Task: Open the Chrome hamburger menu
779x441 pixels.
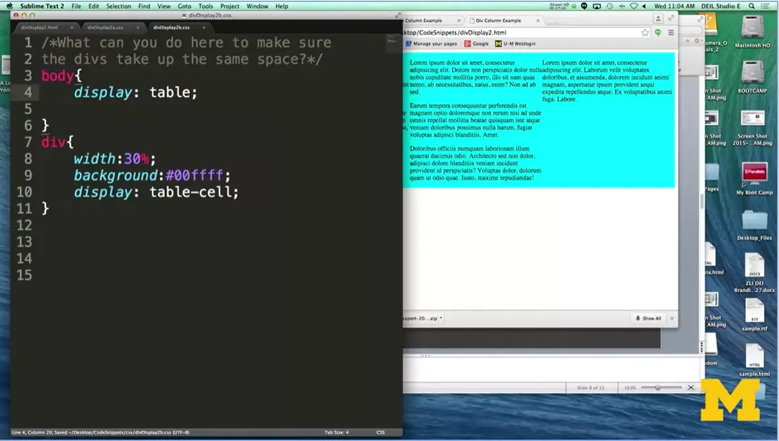Action: (671, 32)
